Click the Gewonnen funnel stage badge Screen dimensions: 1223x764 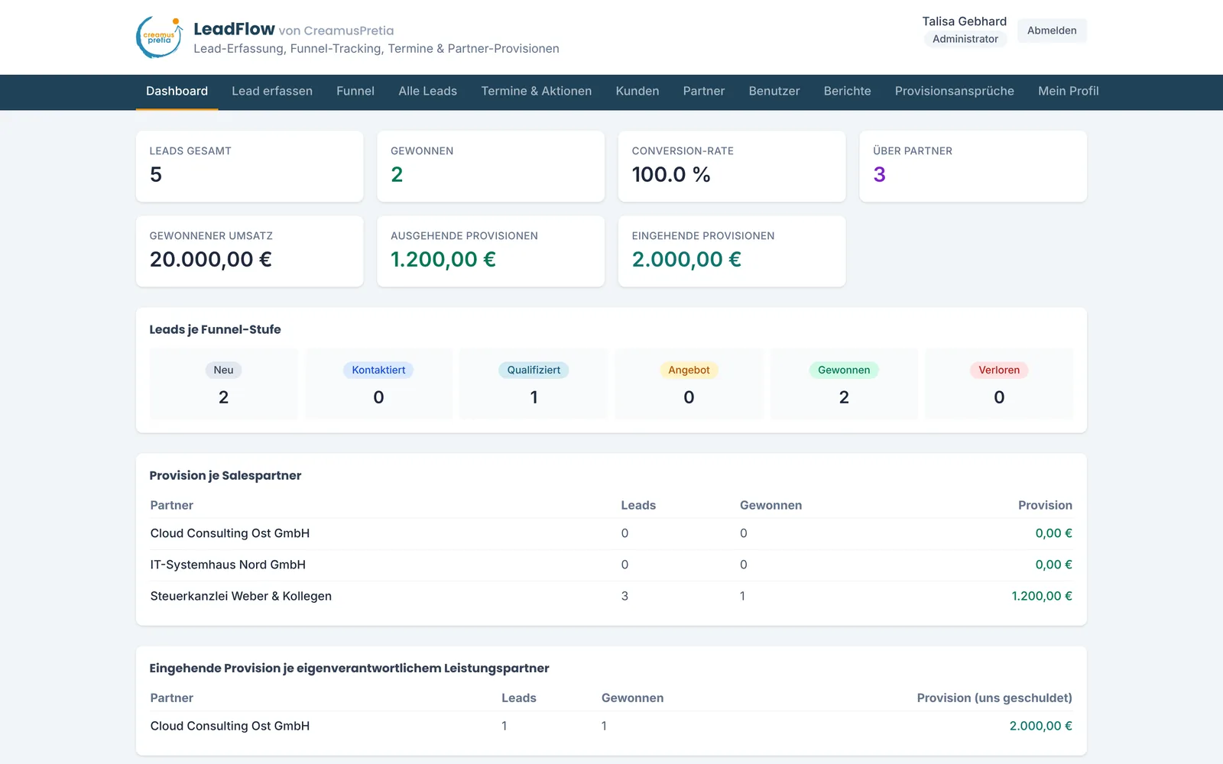point(844,370)
